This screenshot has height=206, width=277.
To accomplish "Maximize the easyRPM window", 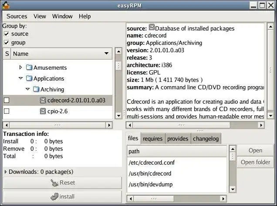I will coord(262,5).
